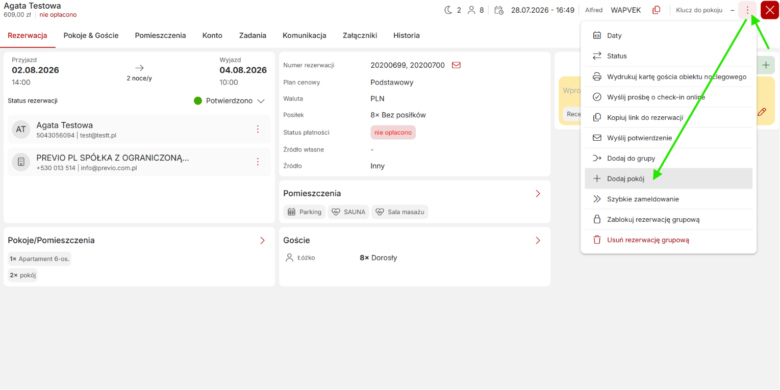The height and width of the screenshot is (390, 780).
Task: Click the 1× Apartament 6-os. tag
Action: (x=39, y=259)
